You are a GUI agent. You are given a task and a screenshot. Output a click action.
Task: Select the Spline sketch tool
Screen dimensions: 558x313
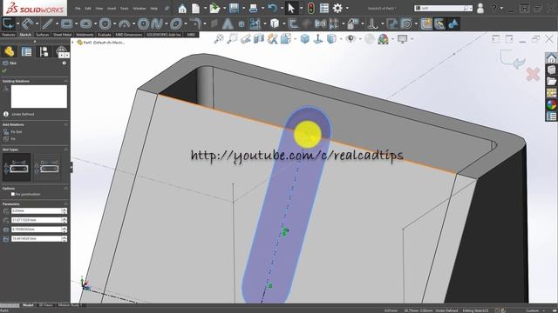pos(157,24)
